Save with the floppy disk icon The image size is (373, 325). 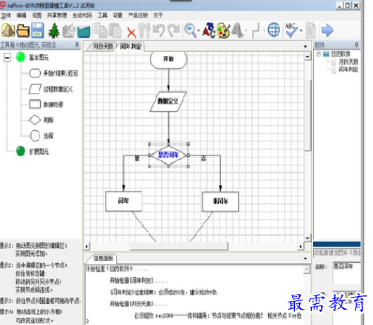click(37, 30)
